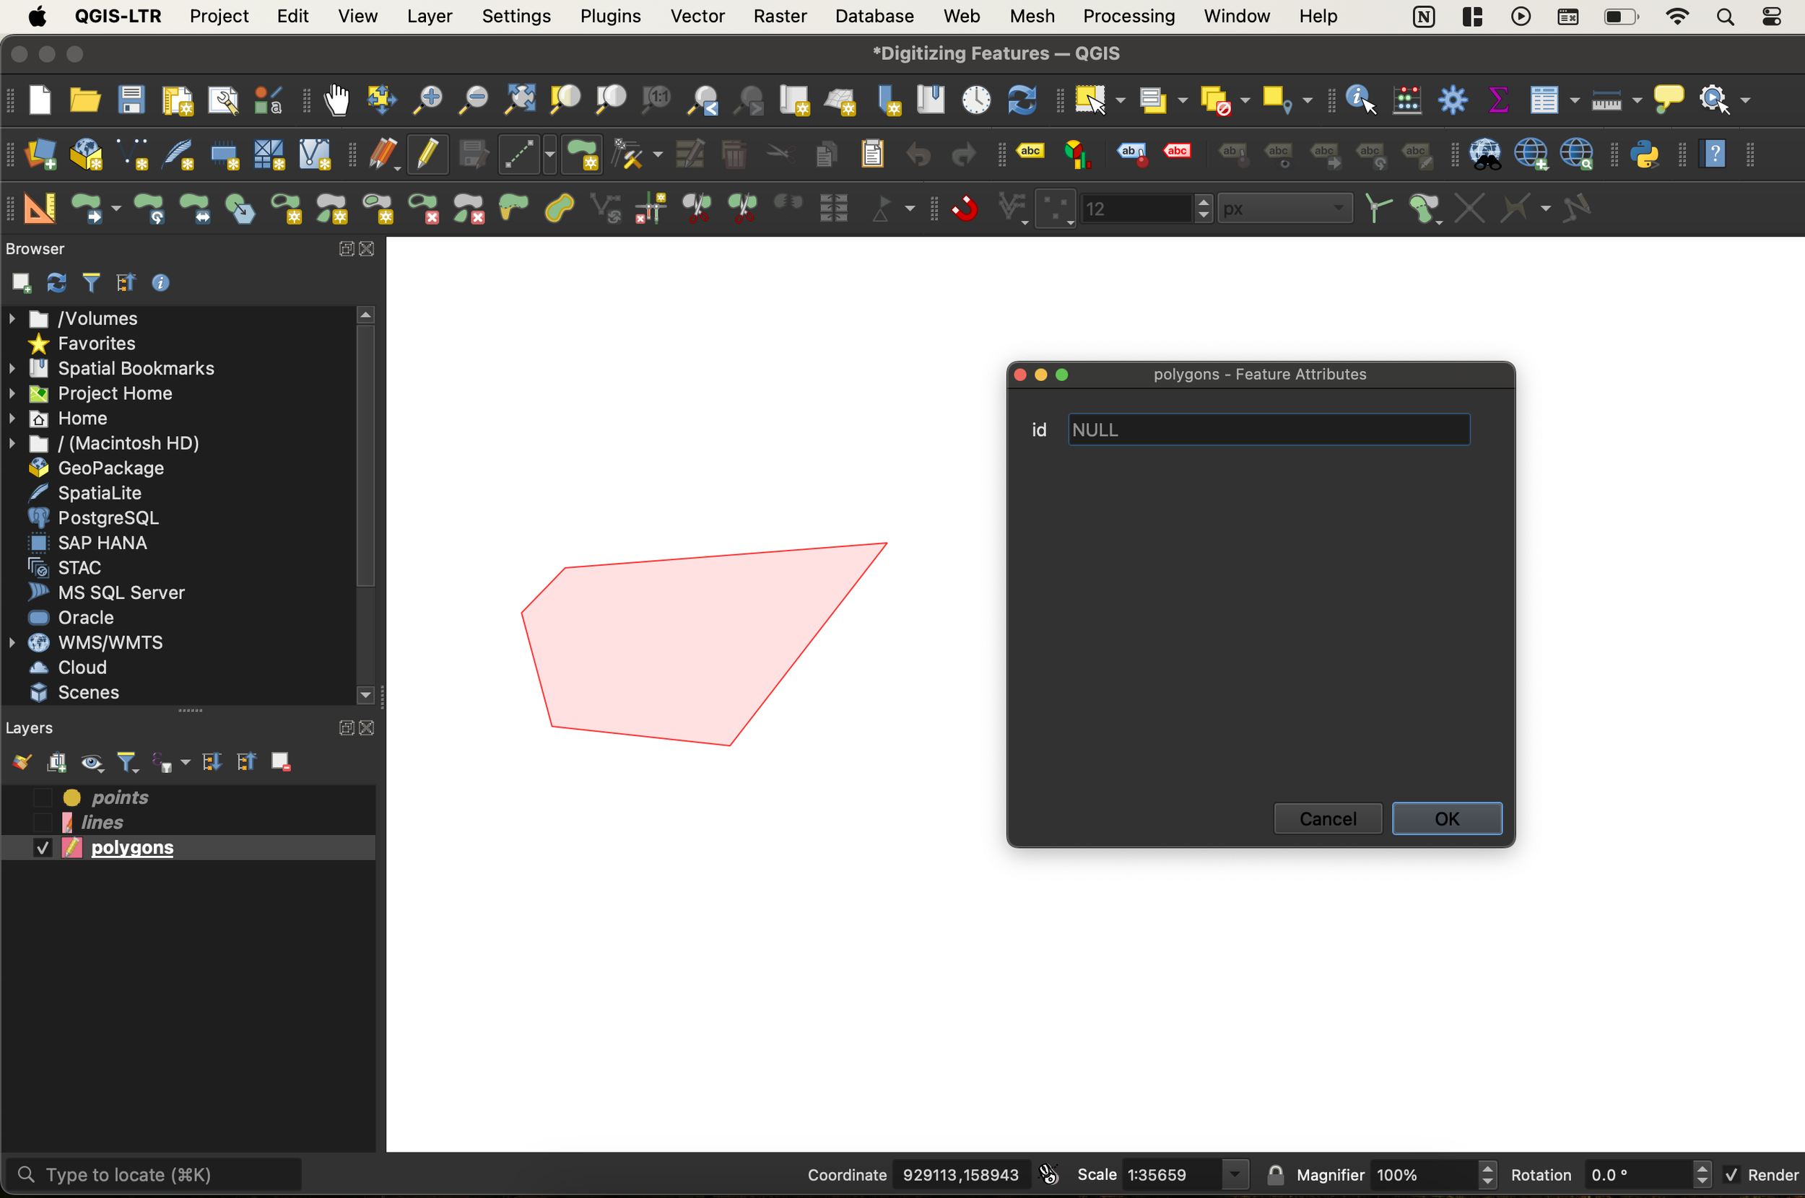The image size is (1805, 1198).
Task: Enable snapping with the red magnet icon
Action: (965, 208)
